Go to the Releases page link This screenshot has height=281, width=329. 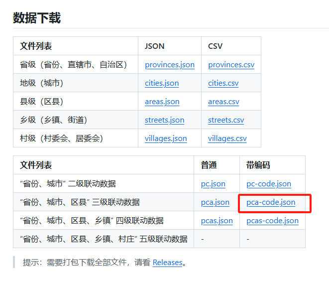(167, 262)
